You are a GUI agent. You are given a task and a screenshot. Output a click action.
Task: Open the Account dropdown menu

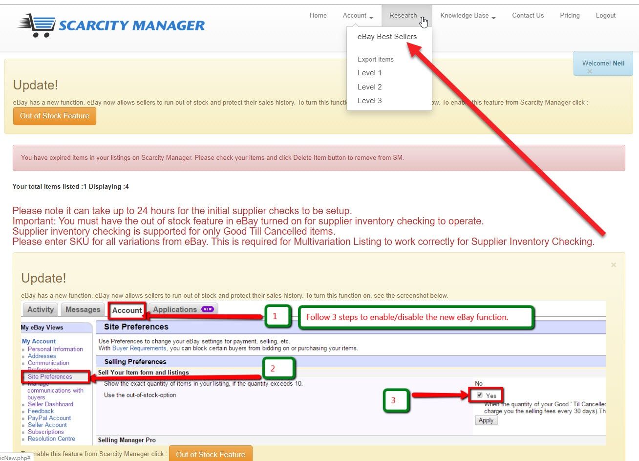pos(358,16)
